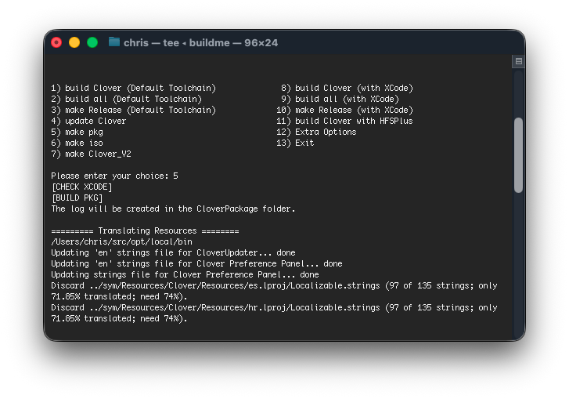Click '10) make Release (with XCode)' option
The height and width of the screenshot is (399, 569).
(344, 110)
